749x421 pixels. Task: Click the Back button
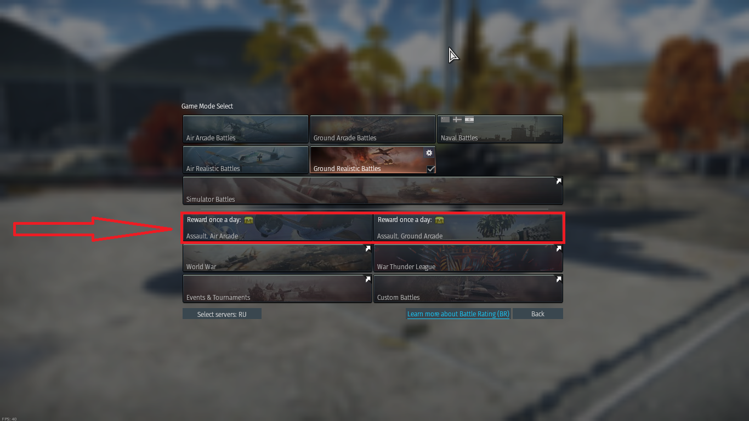pyautogui.click(x=538, y=314)
